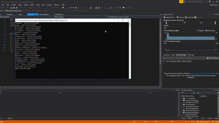This screenshot has height=123, width=219.
Task: Click the Quick Launch input field
Action: [198, 1]
